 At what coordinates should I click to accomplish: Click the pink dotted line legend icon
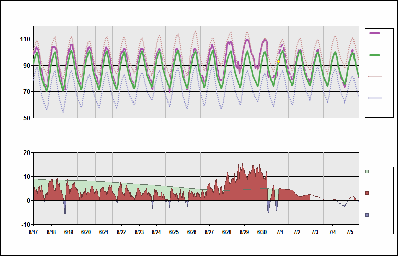coord(375,76)
